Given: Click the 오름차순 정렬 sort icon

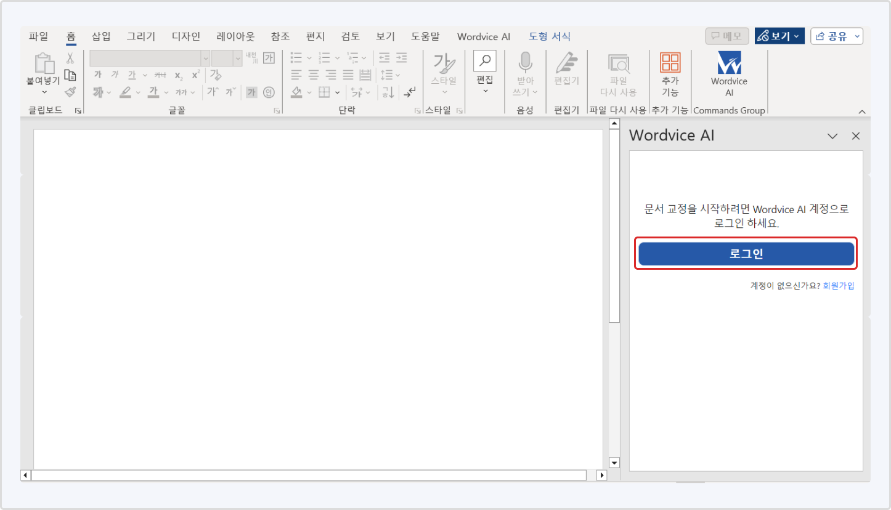Looking at the screenshot, I should 388,92.
